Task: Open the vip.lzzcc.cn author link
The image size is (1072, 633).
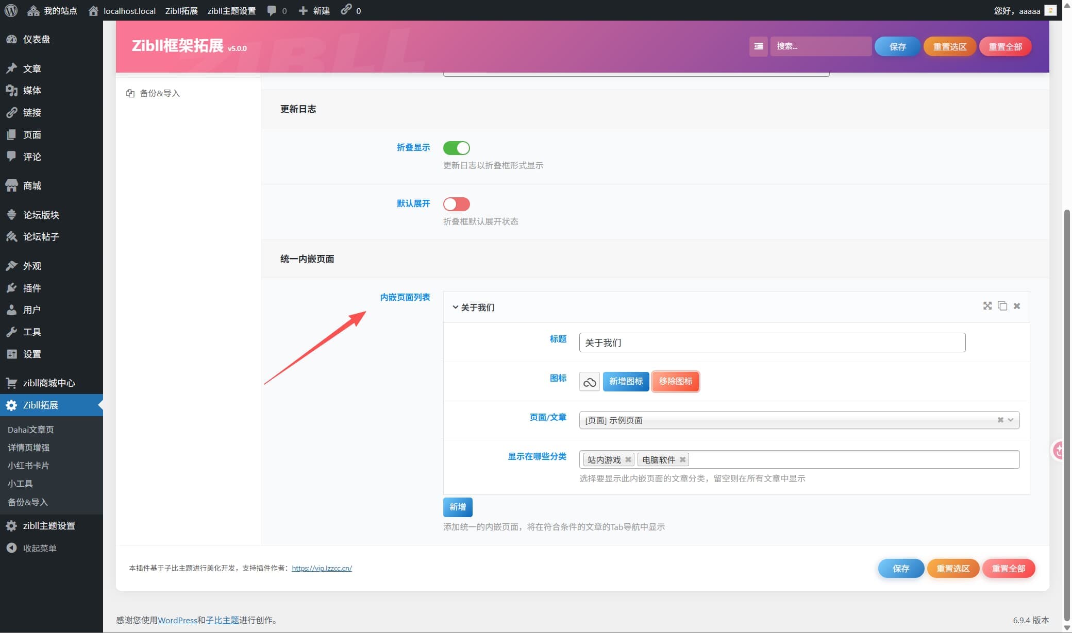Action: pos(322,568)
